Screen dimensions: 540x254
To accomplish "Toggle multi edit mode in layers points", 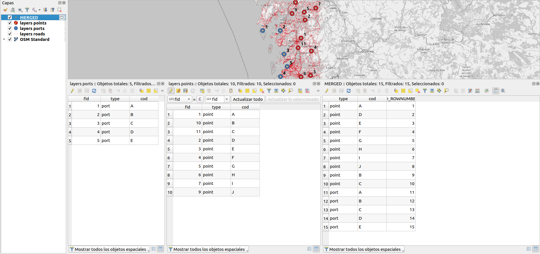I will click(x=178, y=91).
